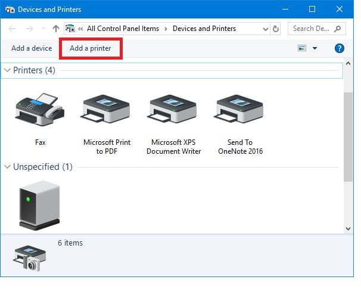Viewport: 361px width, 292px height.
Task: Open the view options dropdown arrow
Action: tap(315, 48)
